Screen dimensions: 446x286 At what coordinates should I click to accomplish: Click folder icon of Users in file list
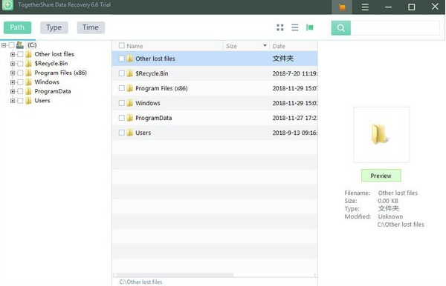(x=129, y=133)
